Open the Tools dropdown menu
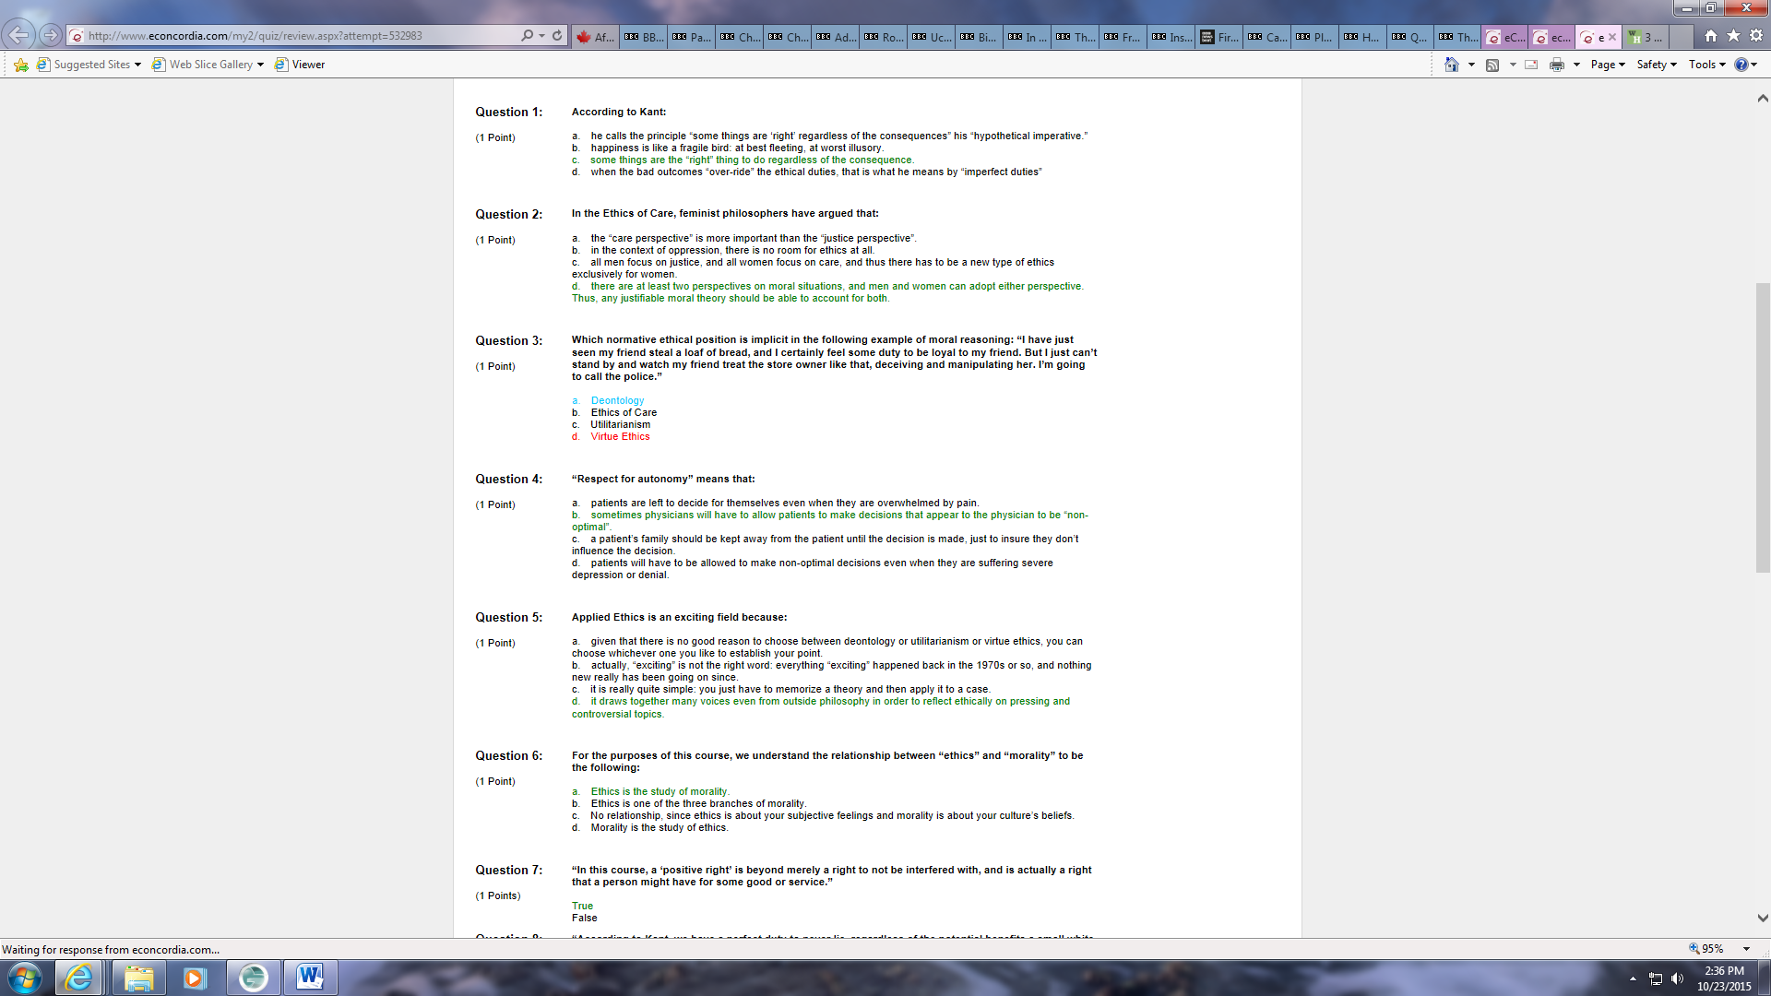1771x996 pixels. pos(1706,65)
